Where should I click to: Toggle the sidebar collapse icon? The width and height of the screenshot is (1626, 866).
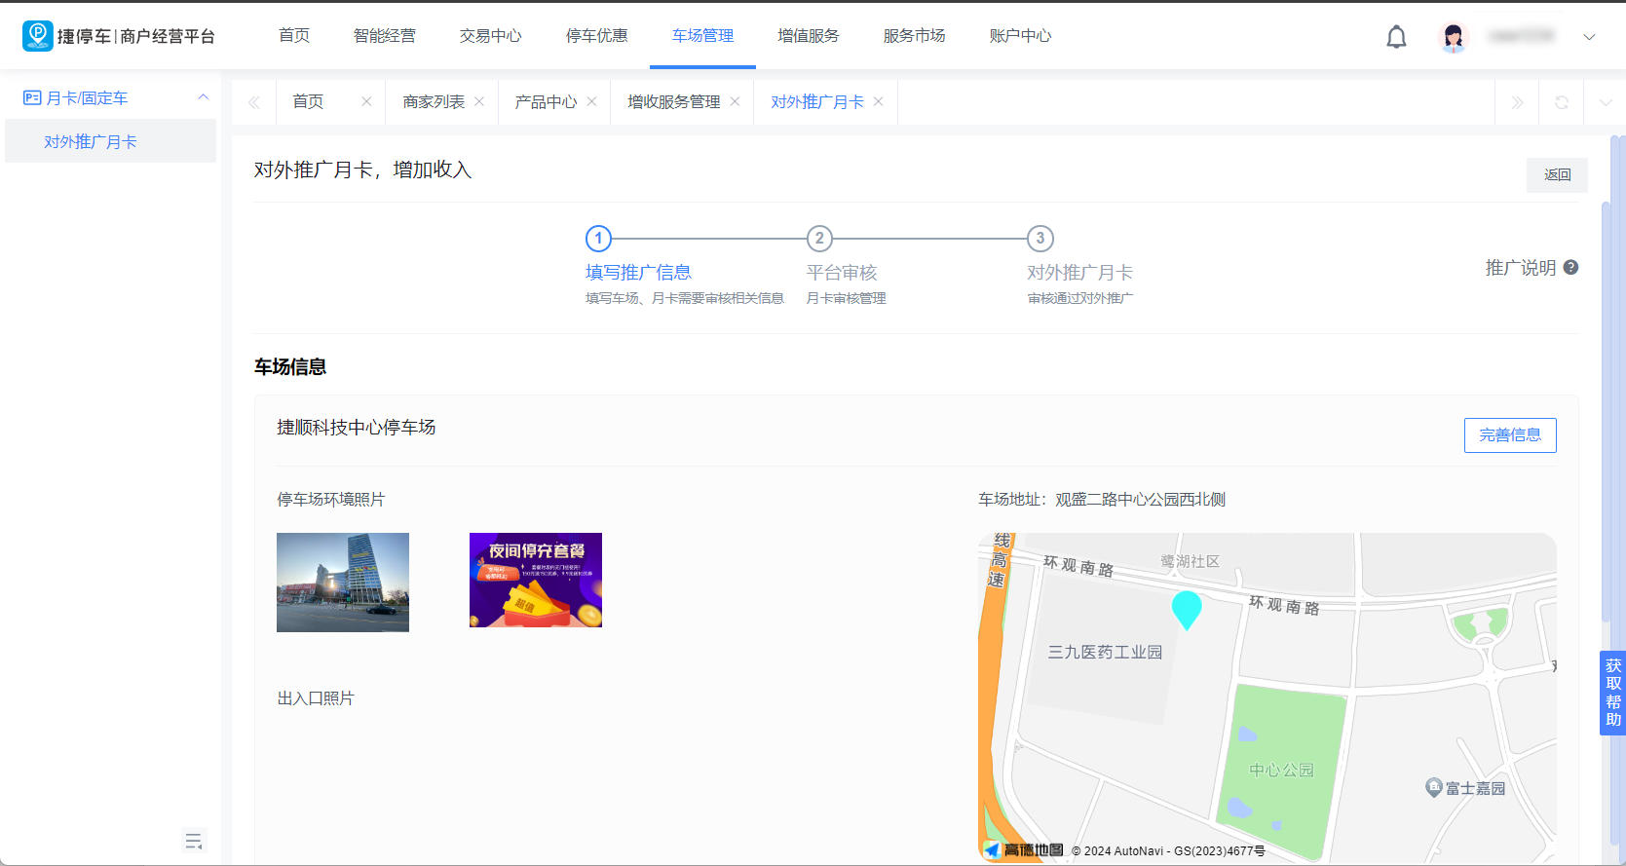tap(194, 841)
